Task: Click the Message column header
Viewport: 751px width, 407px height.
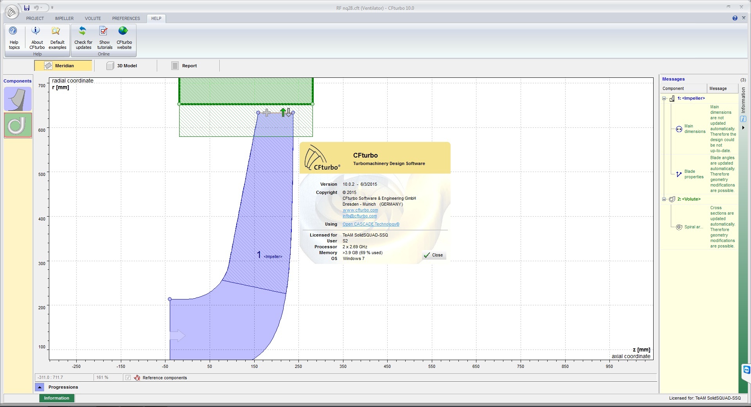Action: point(722,88)
